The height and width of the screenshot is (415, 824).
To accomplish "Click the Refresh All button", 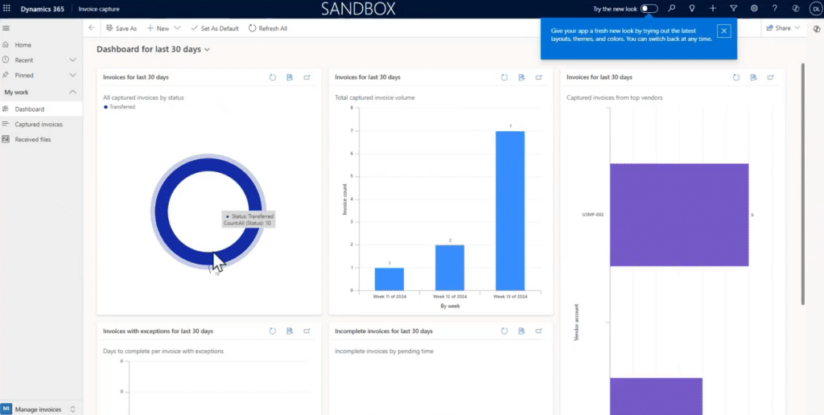I will point(268,28).
